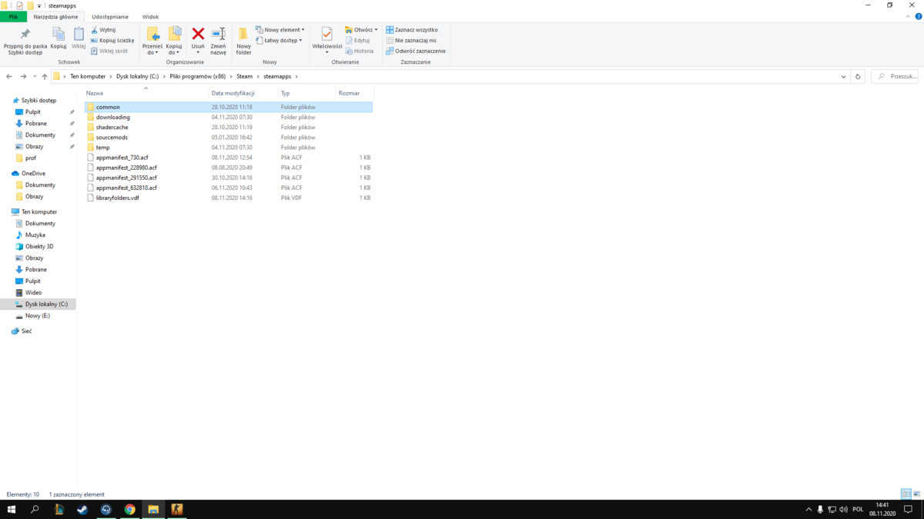Click Kopiuj ścieżkę button

click(x=112, y=40)
